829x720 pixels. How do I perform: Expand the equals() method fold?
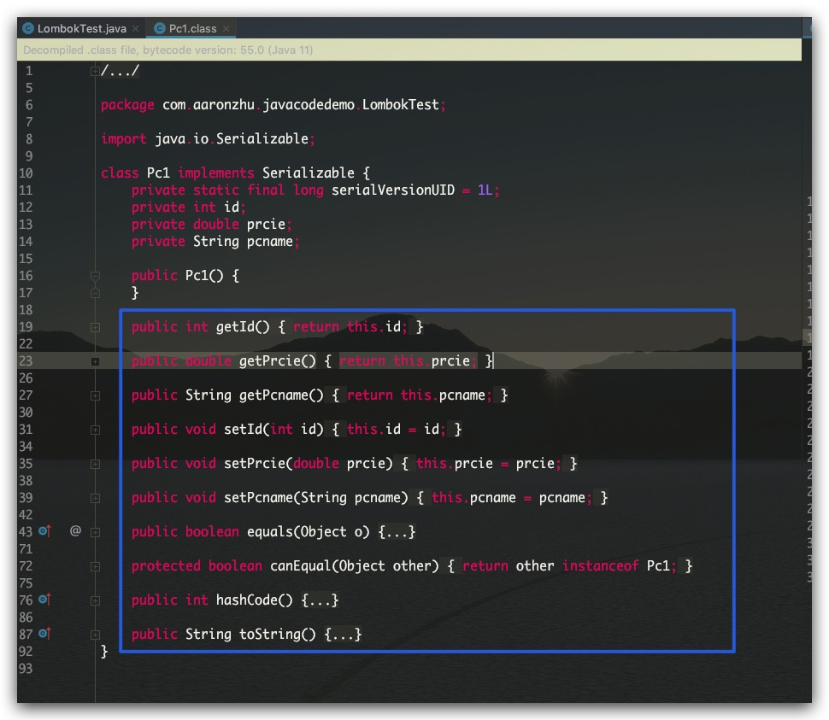pyautogui.click(x=95, y=532)
